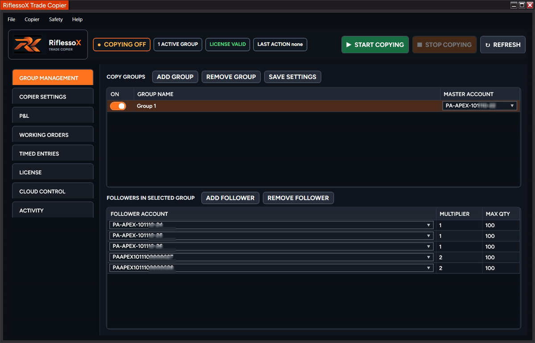Open the Copier menu
Viewport: 535px width, 343px height.
tap(32, 20)
